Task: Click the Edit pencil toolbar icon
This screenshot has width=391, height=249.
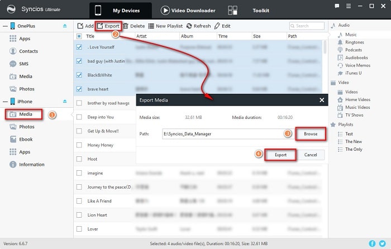Action: pos(217,26)
